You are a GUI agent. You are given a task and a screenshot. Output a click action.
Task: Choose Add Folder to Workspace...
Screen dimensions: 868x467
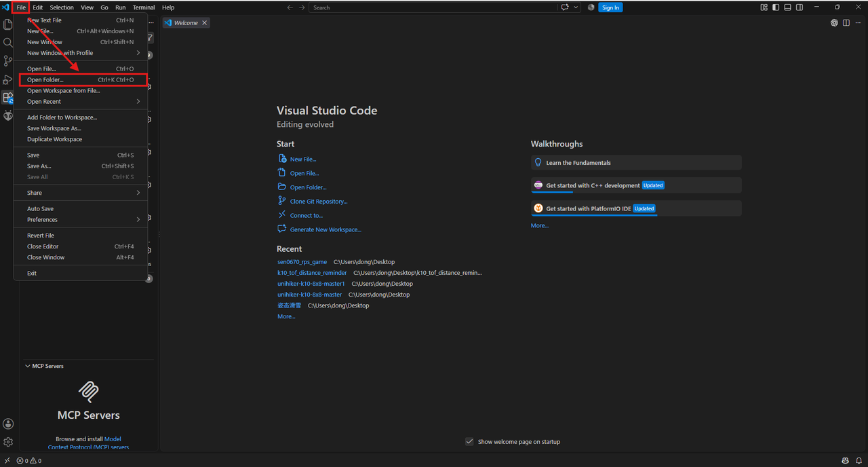tap(81, 117)
